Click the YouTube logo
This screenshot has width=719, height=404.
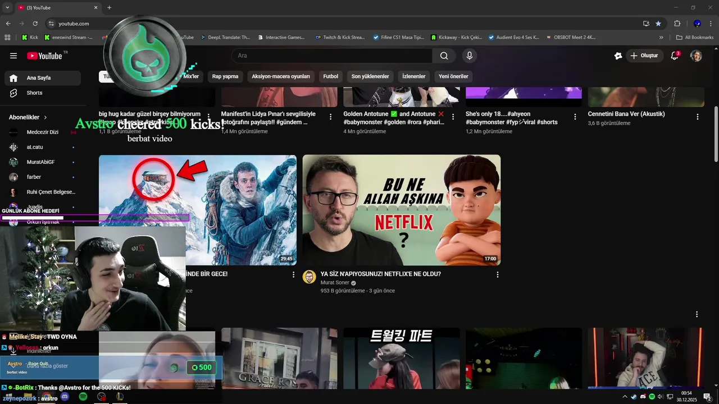click(x=44, y=56)
